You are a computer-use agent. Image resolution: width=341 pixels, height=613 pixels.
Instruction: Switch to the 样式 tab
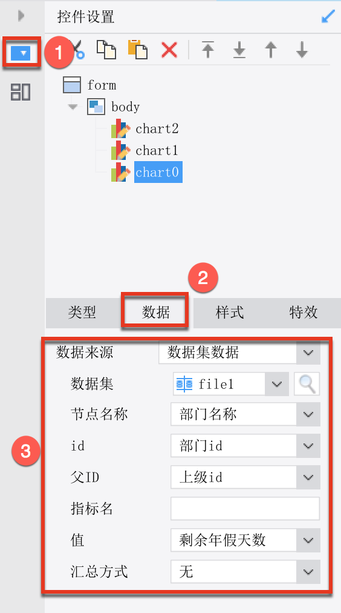pos(229,313)
